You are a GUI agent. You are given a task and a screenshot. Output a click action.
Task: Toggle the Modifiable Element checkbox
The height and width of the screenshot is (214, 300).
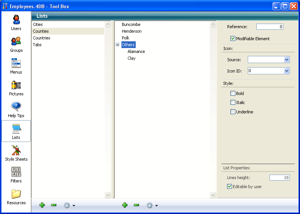tap(233, 39)
